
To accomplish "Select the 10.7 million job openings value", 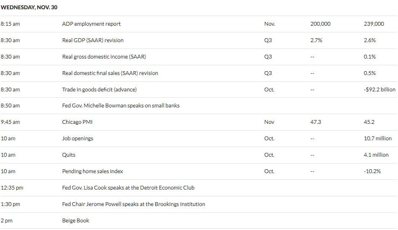I will click(378, 139).
